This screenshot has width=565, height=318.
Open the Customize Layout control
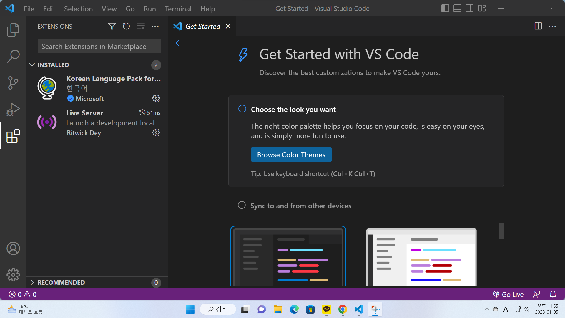(482, 9)
